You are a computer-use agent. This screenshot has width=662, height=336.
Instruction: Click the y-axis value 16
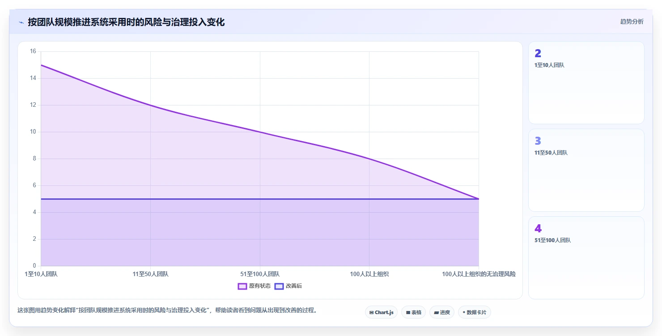tap(33, 51)
